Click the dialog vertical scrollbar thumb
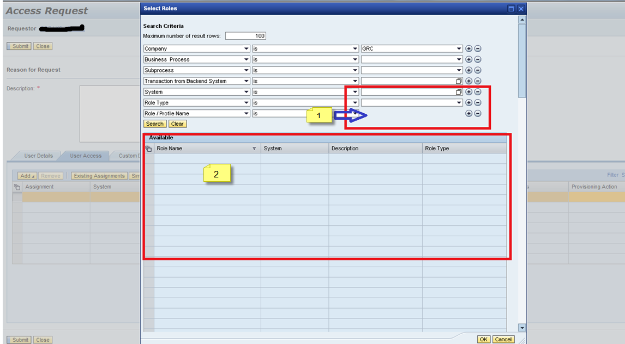Image resolution: width=625 pixels, height=344 pixels. 522,60
